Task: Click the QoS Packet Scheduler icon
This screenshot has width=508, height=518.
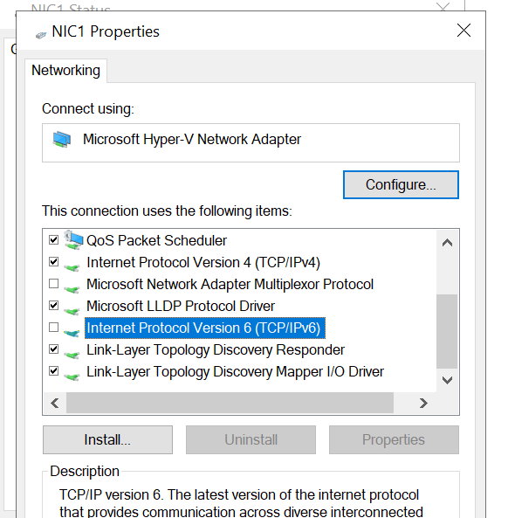Action: 73,240
